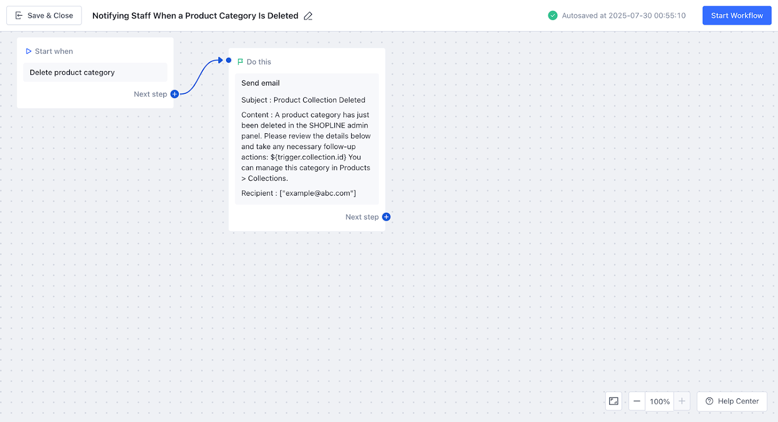Screen dimensions: 778x422
Task: Open the Help Center
Action: pos(732,401)
